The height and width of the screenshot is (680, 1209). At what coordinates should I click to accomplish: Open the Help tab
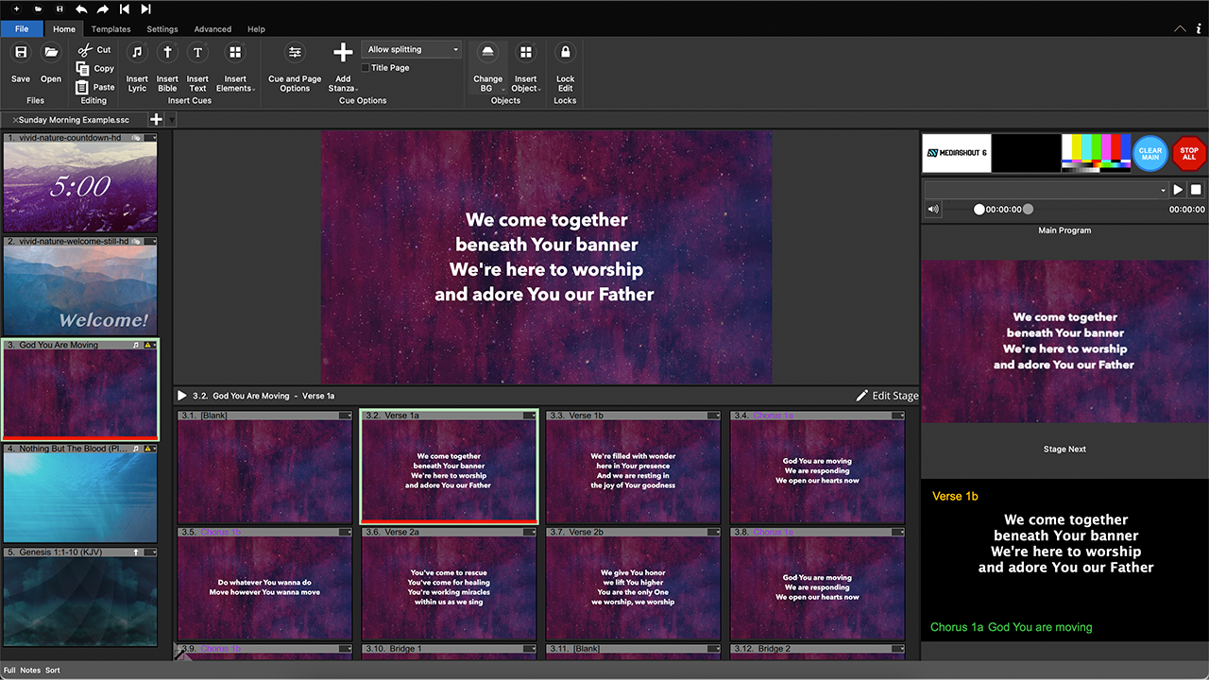(256, 29)
